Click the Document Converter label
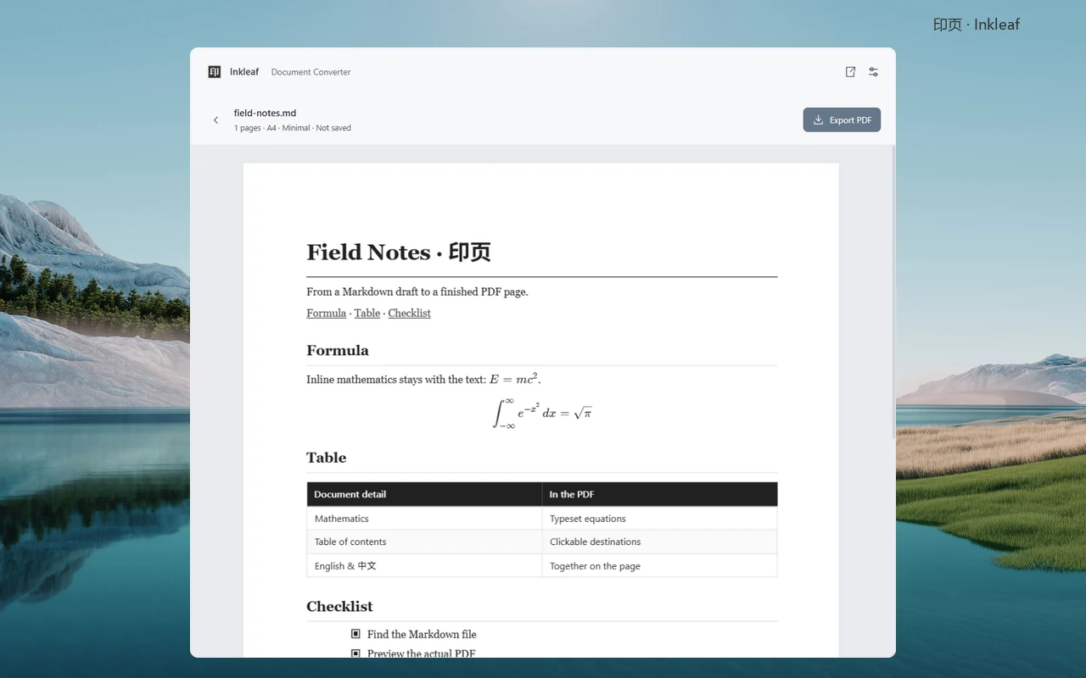Image resolution: width=1086 pixels, height=678 pixels. tap(311, 72)
